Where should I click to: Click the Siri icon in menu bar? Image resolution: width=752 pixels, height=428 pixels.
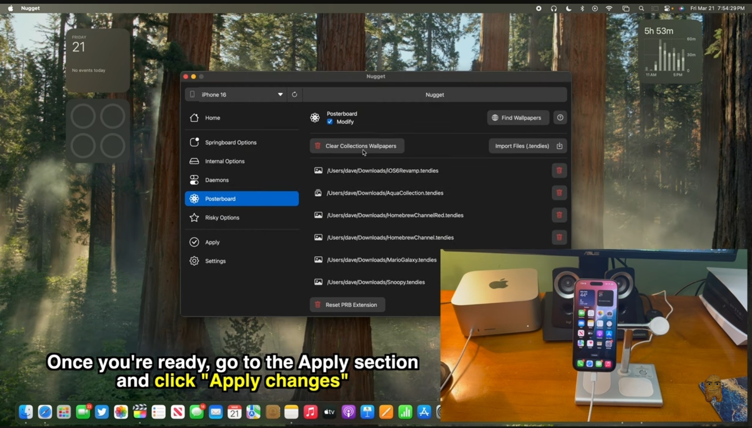(682, 8)
